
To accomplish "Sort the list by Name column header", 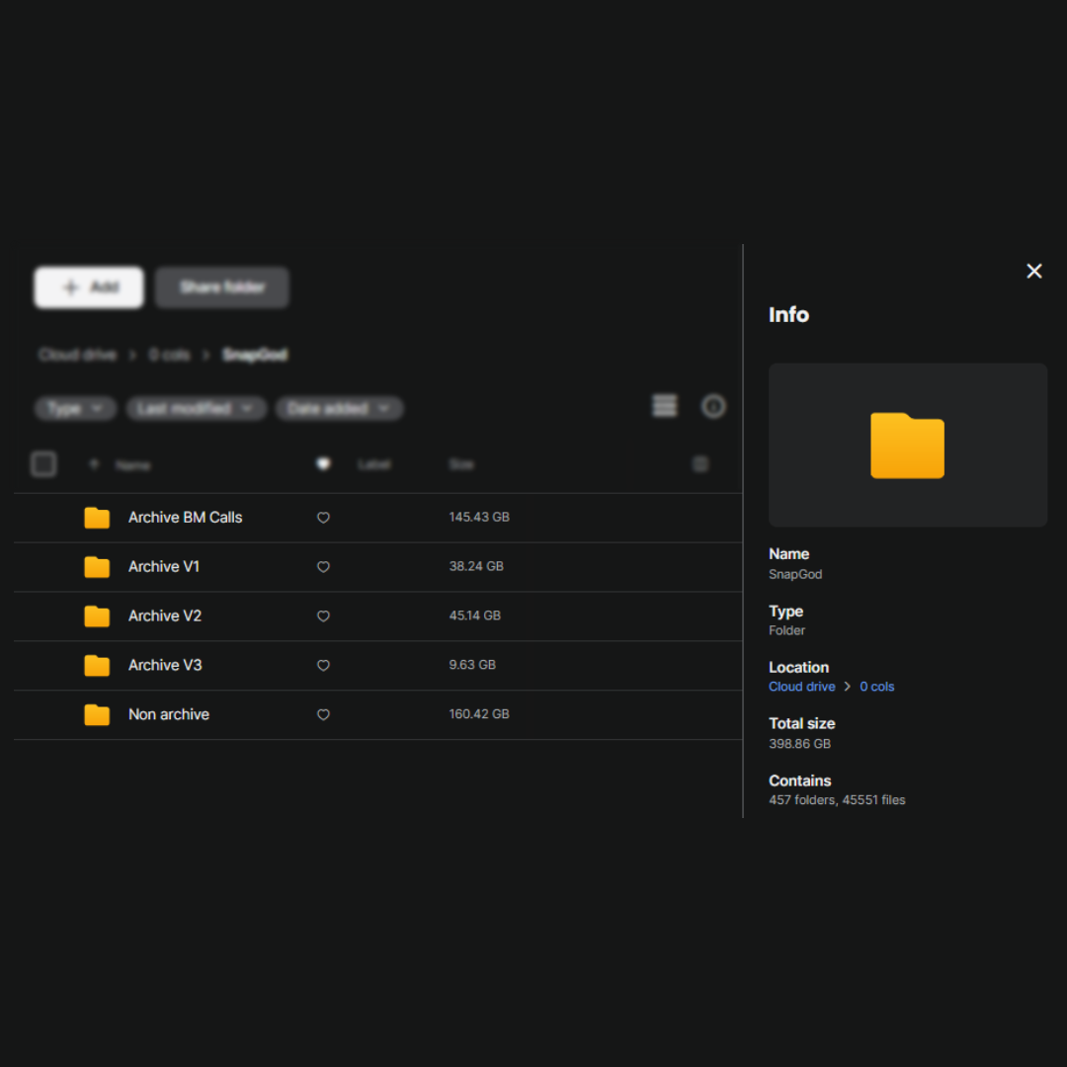I will [132, 465].
